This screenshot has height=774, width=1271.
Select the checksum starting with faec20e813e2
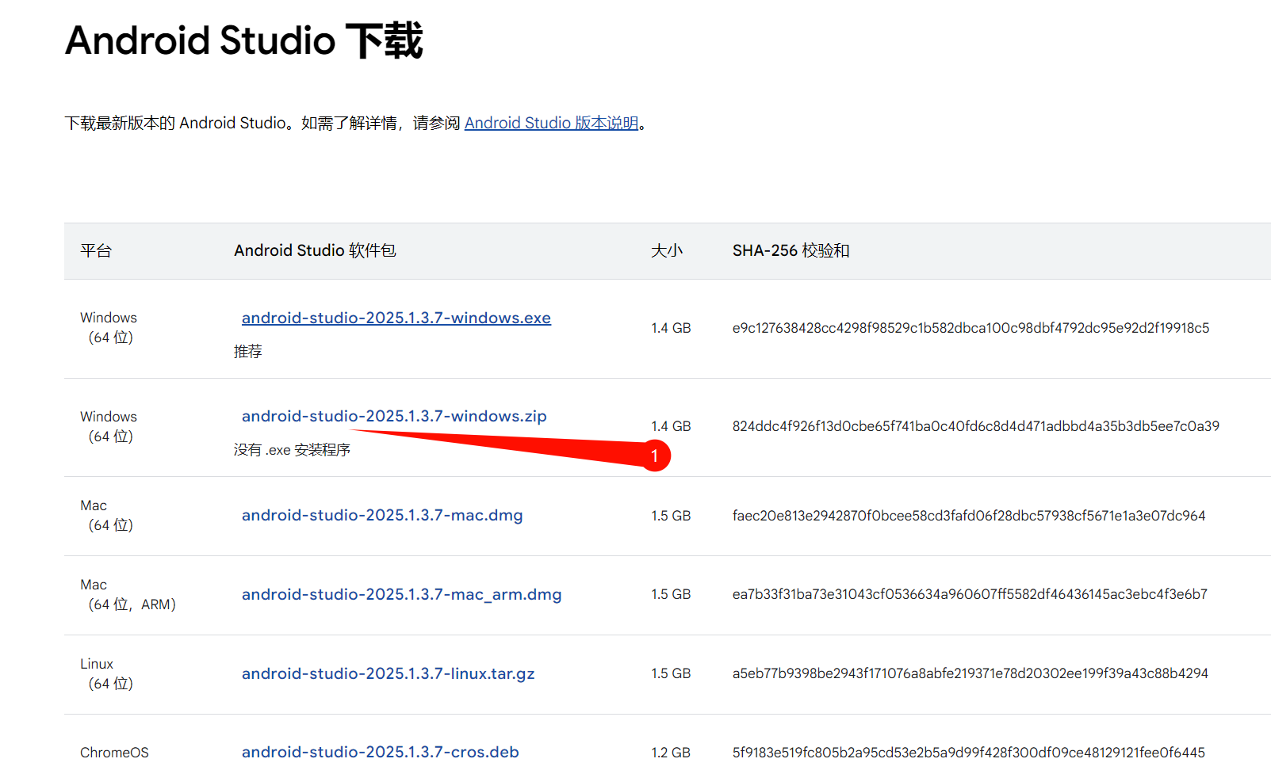[969, 516]
